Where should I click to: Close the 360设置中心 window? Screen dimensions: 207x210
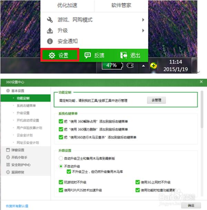[201, 82]
